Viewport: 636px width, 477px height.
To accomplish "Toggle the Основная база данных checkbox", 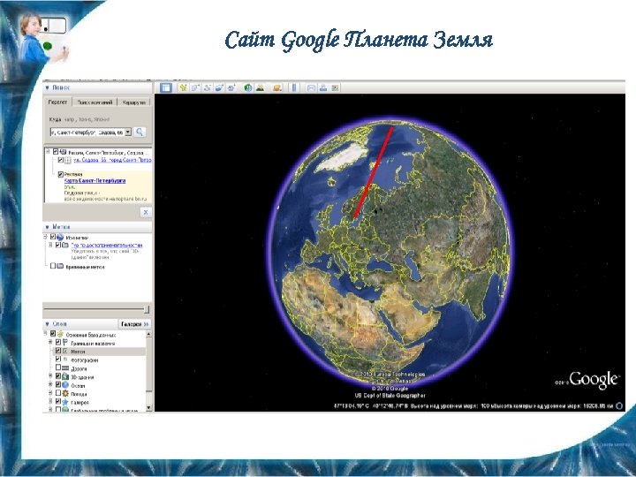I will 53,334.
